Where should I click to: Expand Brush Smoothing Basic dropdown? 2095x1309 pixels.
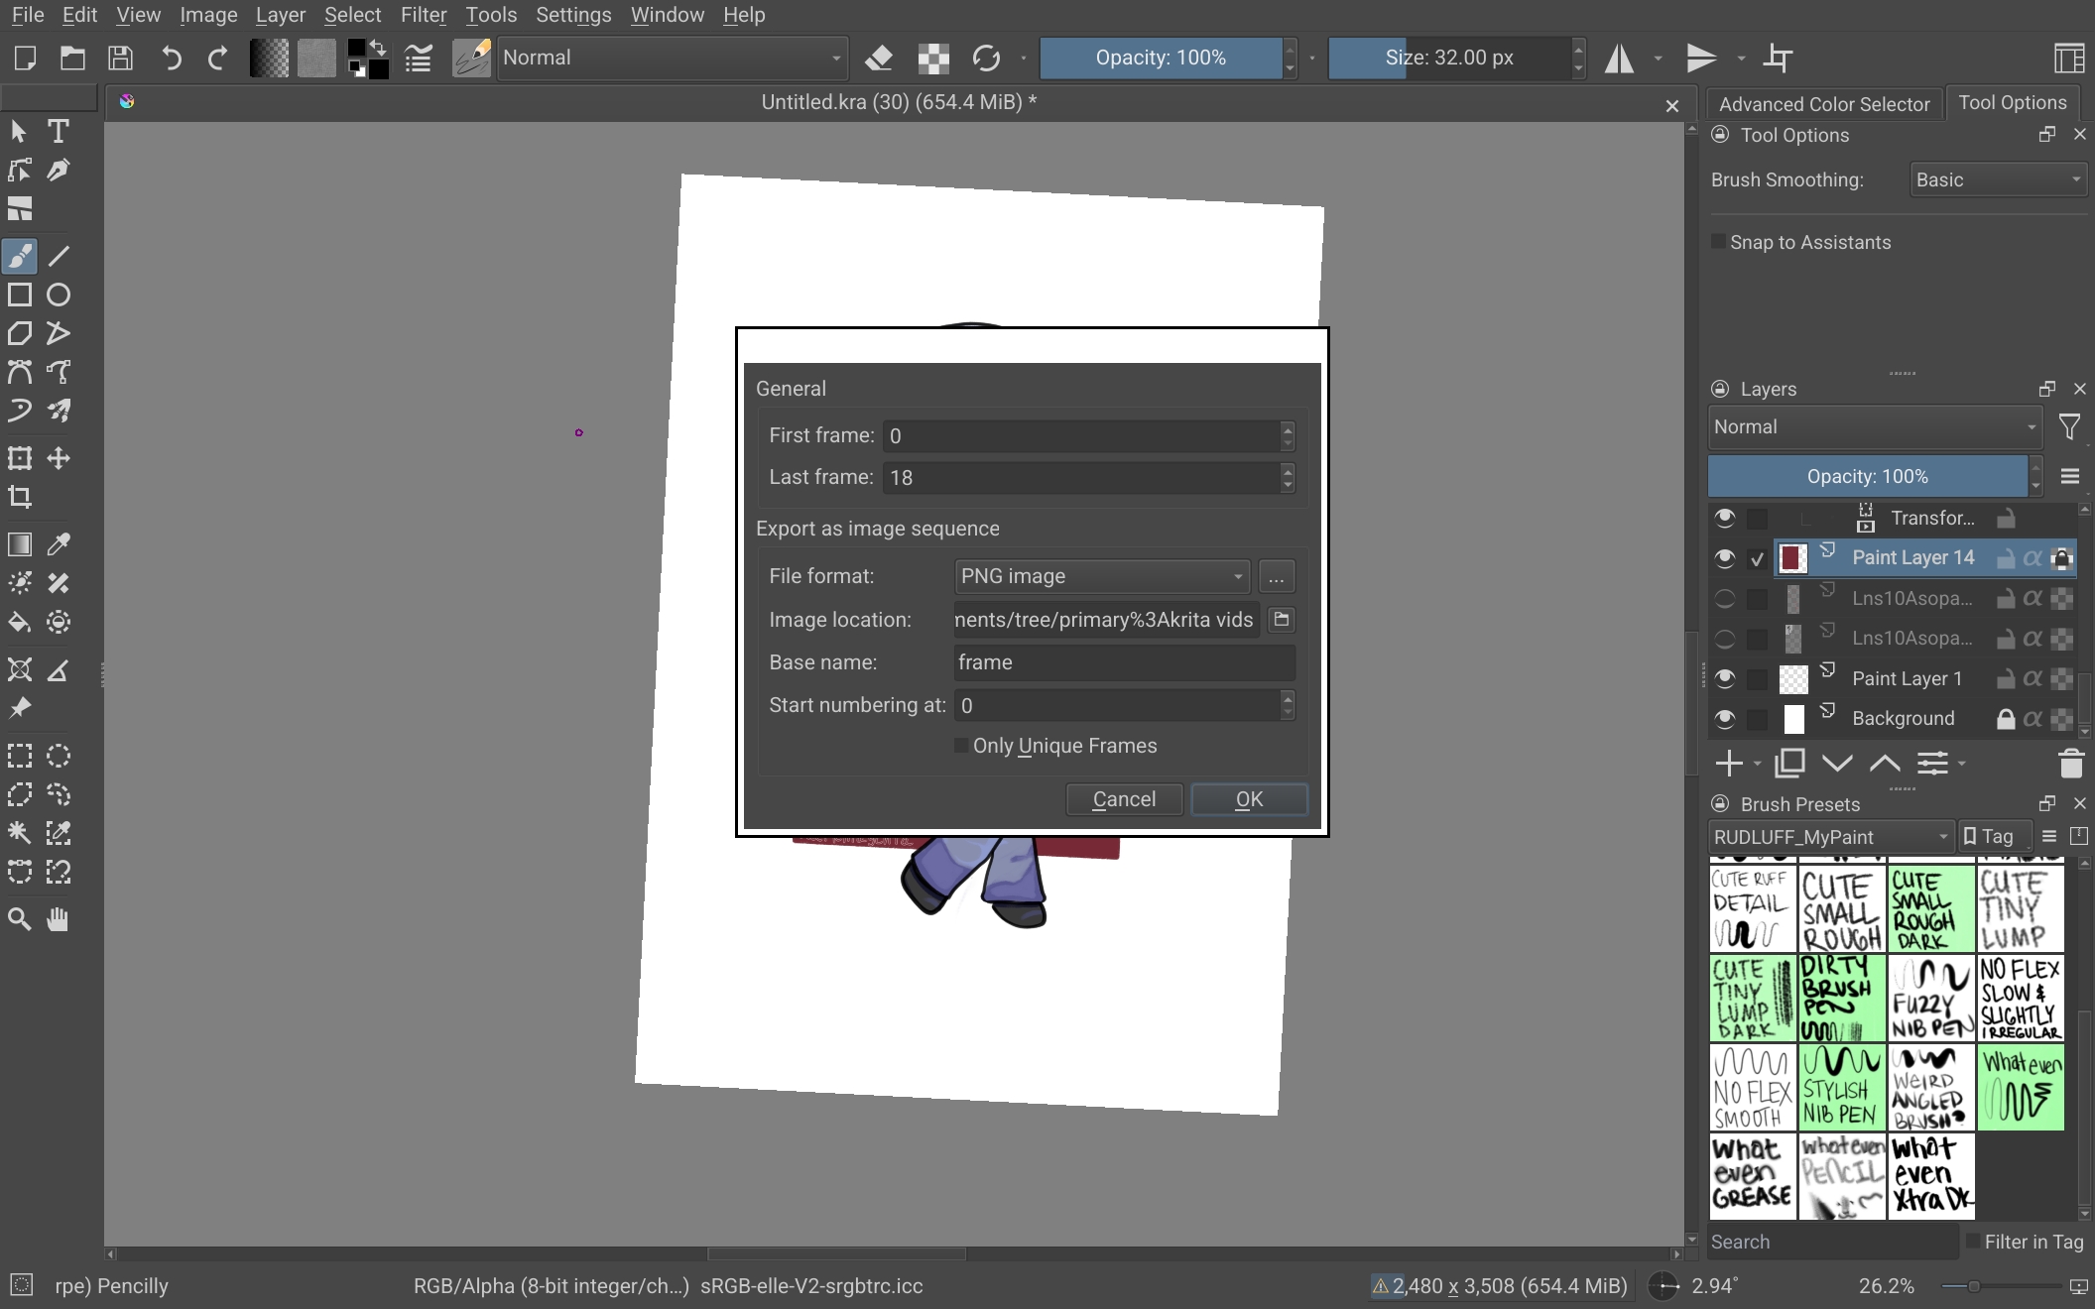pos(1998,179)
